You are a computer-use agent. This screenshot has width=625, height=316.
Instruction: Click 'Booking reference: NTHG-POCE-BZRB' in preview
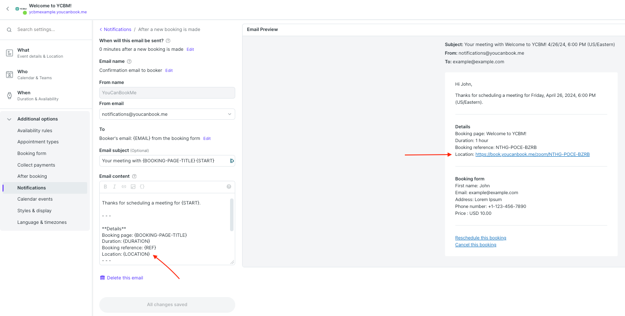[496, 147]
